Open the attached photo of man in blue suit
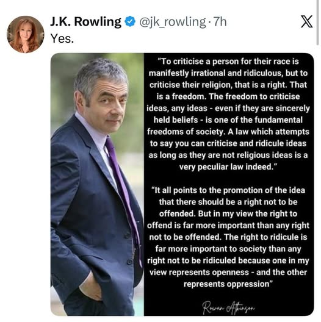The width and height of the screenshot is (321, 322). (97, 184)
